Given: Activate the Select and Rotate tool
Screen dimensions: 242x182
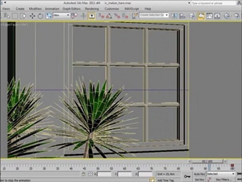Looking at the screenshot, I should pos(40,16).
